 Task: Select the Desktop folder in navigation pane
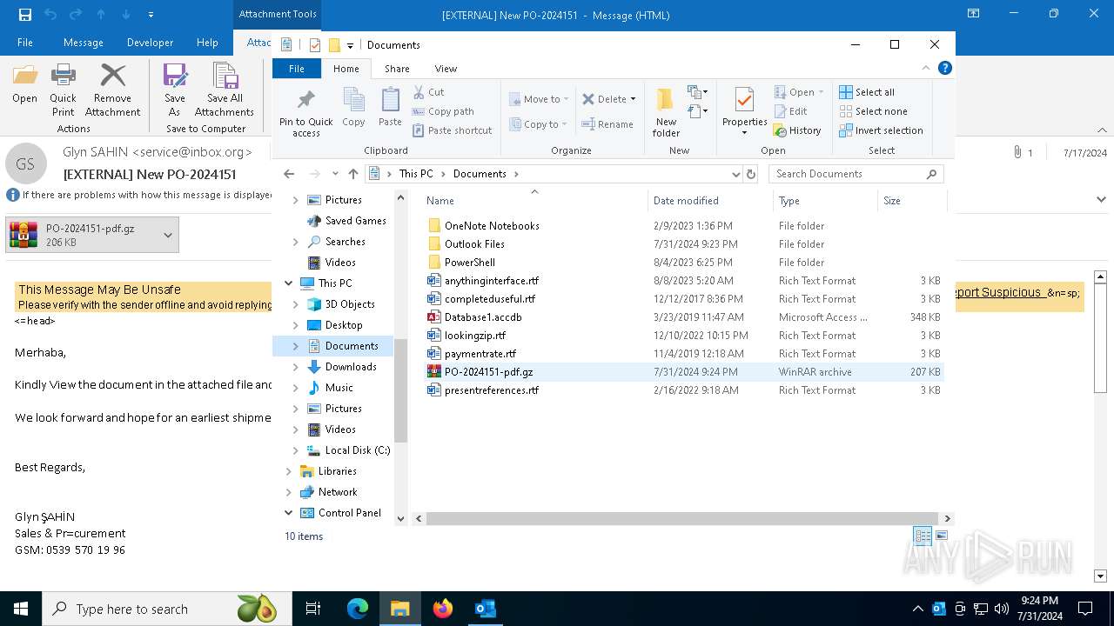pos(344,325)
